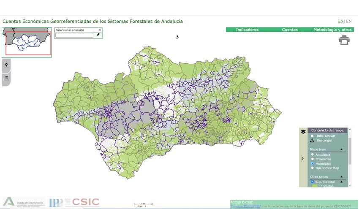Collapse map content panel with chevron
Screen dimensions: 359x209
pyautogui.click(x=302, y=158)
